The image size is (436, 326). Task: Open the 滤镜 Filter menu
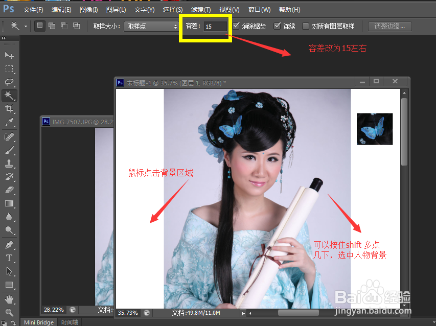click(x=200, y=9)
